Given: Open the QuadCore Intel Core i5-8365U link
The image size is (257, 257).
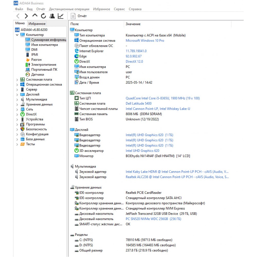Looking at the screenshot, I should [x=163, y=98].
